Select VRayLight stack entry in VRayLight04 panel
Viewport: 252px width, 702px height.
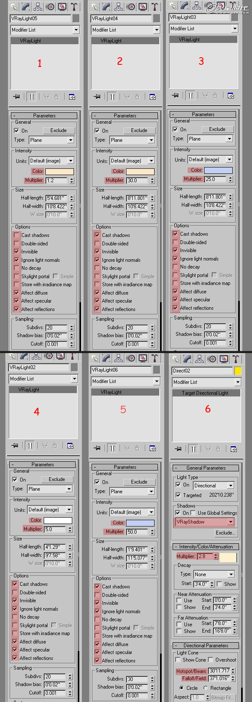tap(125, 41)
